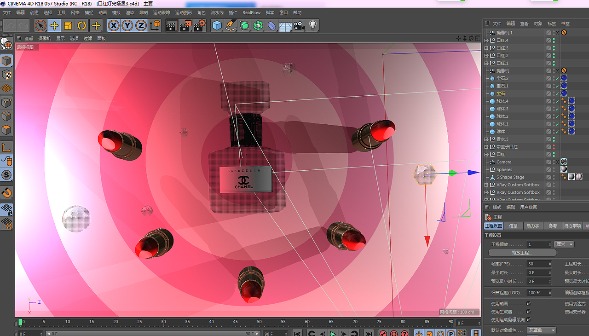Viewport: 589px width, 336px height.
Task: Expand the 口红.1 object
Action: click(x=486, y=63)
